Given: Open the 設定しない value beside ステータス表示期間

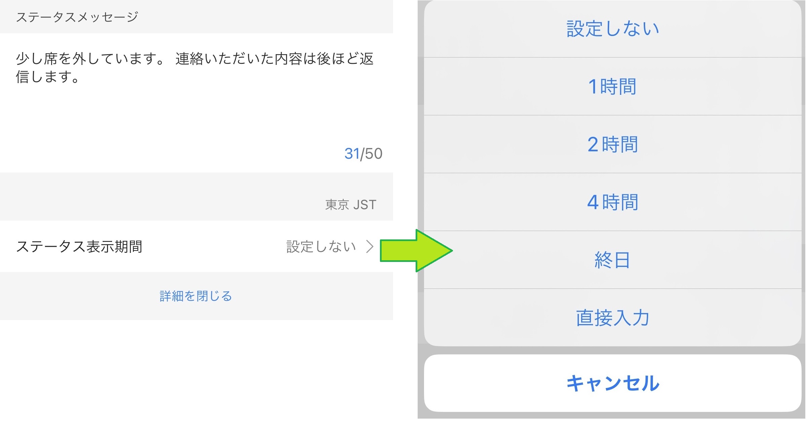Looking at the screenshot, I should (321, 246).
